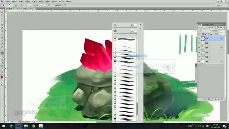This screenshot has height=129, width=229.
Task: Hide the selected top layer eye
Action: [x=199, y=38]
